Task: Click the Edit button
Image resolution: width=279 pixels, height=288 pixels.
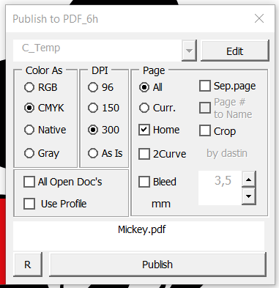Action: (x=235, y=51)
